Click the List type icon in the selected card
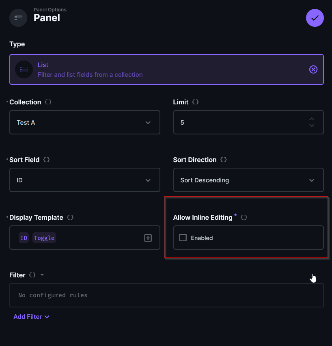332x346 pixels. (24, 69)
